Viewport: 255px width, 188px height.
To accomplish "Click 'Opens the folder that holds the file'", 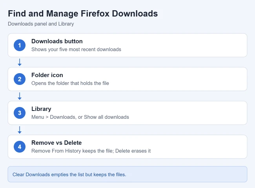I will [70, 83].
